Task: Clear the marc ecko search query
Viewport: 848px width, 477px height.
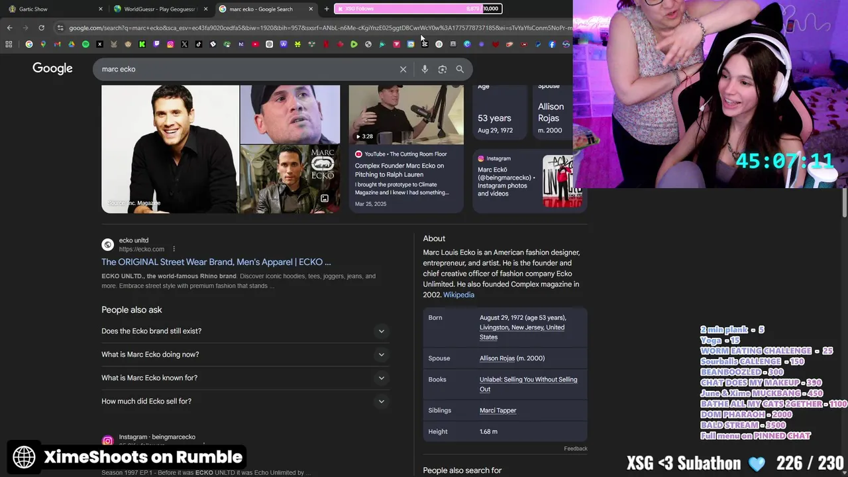Action: 403,69
